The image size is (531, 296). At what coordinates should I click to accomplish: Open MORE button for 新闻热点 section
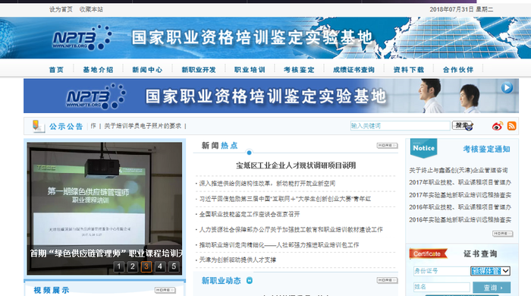click(x=387, y=146)
